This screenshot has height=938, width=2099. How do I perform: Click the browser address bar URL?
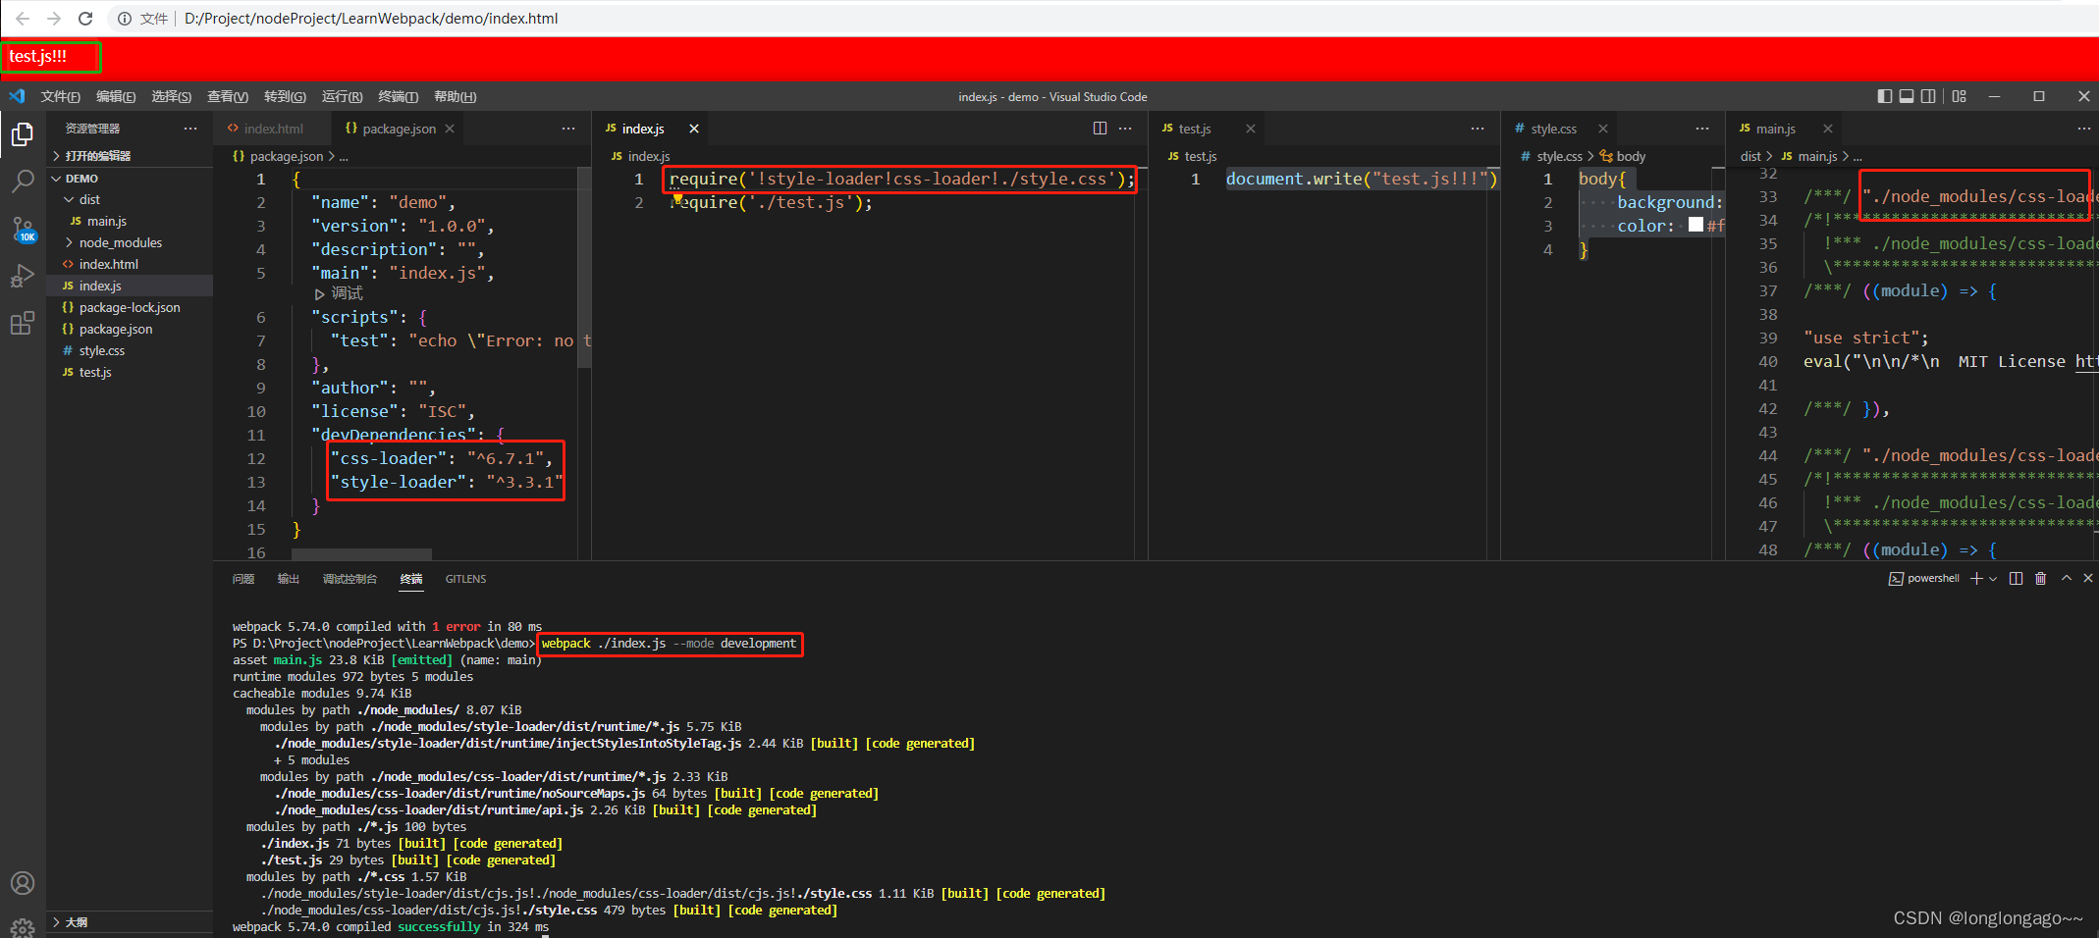point(371,19)
